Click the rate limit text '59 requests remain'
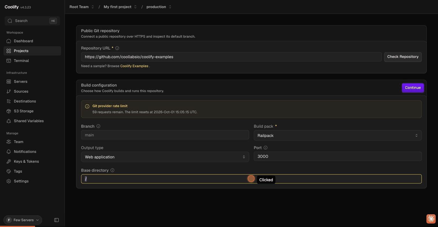The height and width of the screenshot is (227, 438). coord(108,112)
